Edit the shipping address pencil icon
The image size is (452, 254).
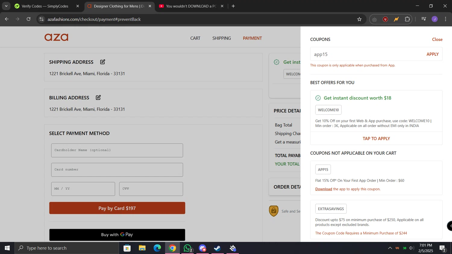click(x=103, y=62)
